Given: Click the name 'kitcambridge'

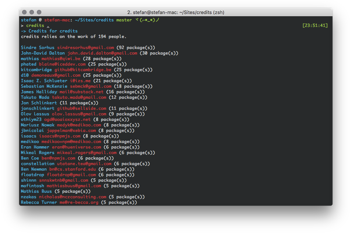Looking at the screenshot, I should (x=36, y=70).
